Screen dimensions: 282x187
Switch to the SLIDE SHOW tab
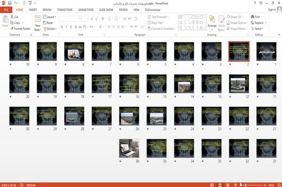[x=106, y=10]
